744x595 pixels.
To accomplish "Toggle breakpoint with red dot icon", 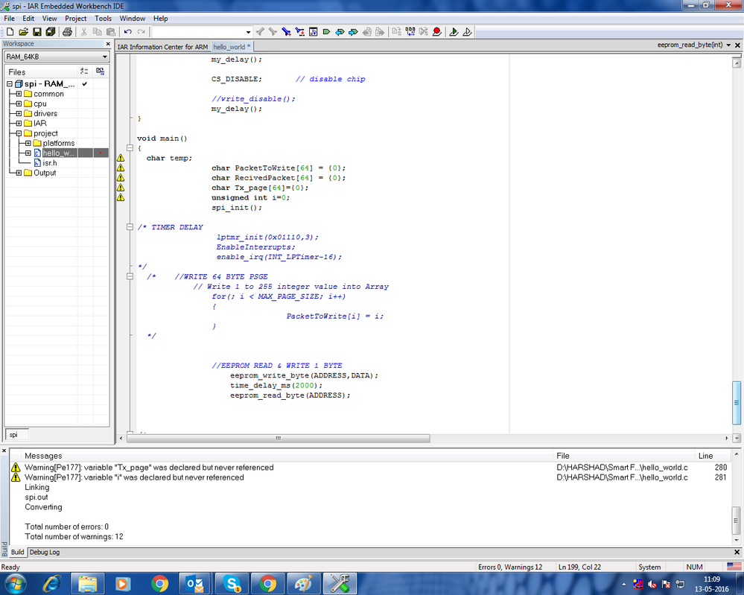I will pos(437,32).
